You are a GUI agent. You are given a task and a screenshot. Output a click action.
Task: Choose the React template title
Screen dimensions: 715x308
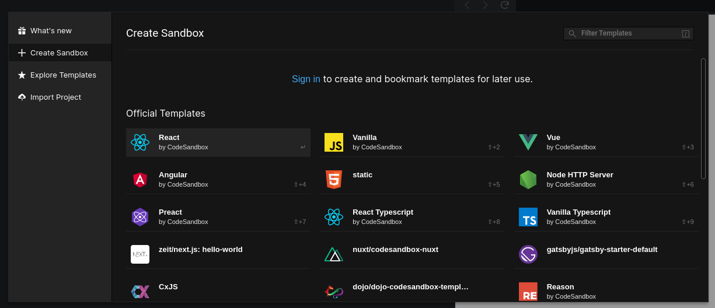click(x=169, y=138)
